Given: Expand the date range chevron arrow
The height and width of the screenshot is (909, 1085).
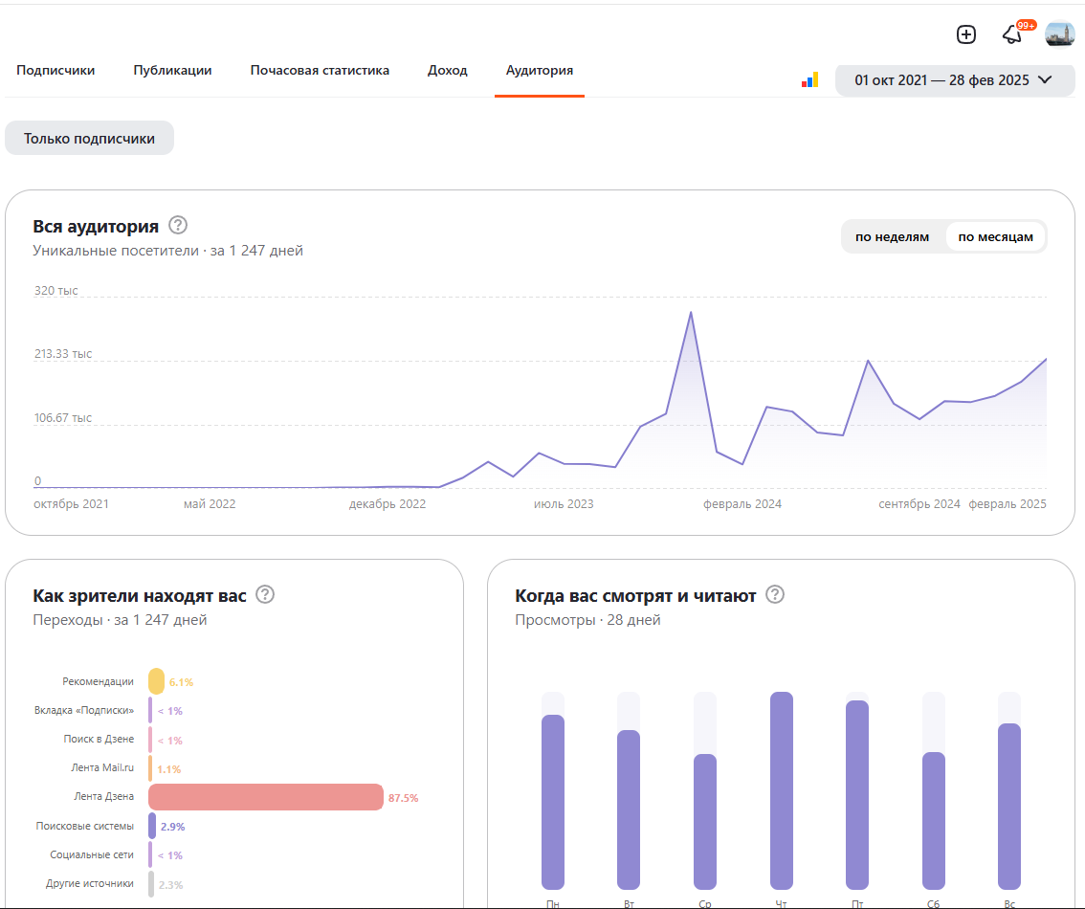Looking at the screenshot, I should [x=1045, y=80].
